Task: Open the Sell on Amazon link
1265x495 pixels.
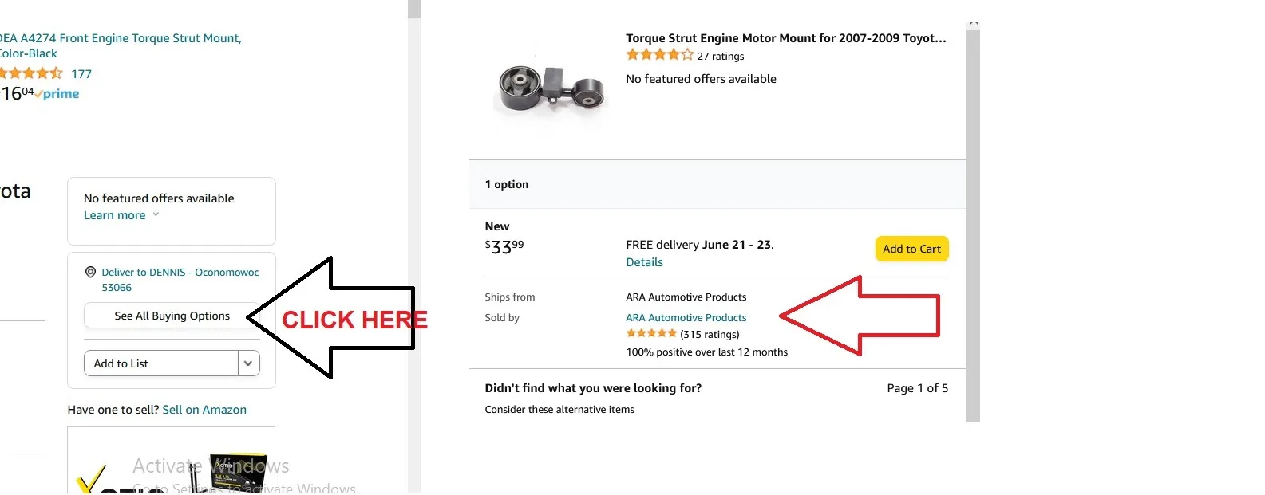Action: (204, 410)
